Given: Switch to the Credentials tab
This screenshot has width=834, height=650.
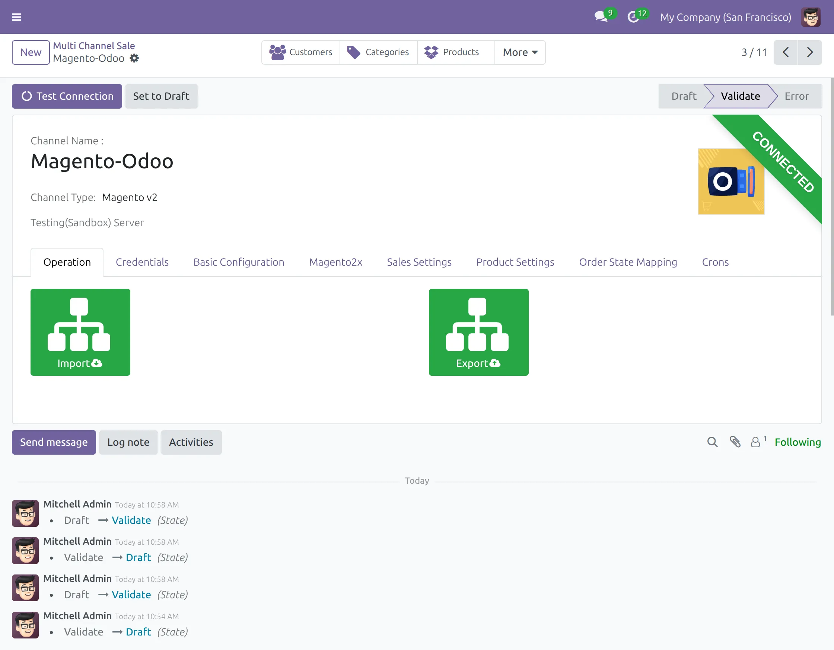Looking at the screenshot, I should tap(142, 262).
